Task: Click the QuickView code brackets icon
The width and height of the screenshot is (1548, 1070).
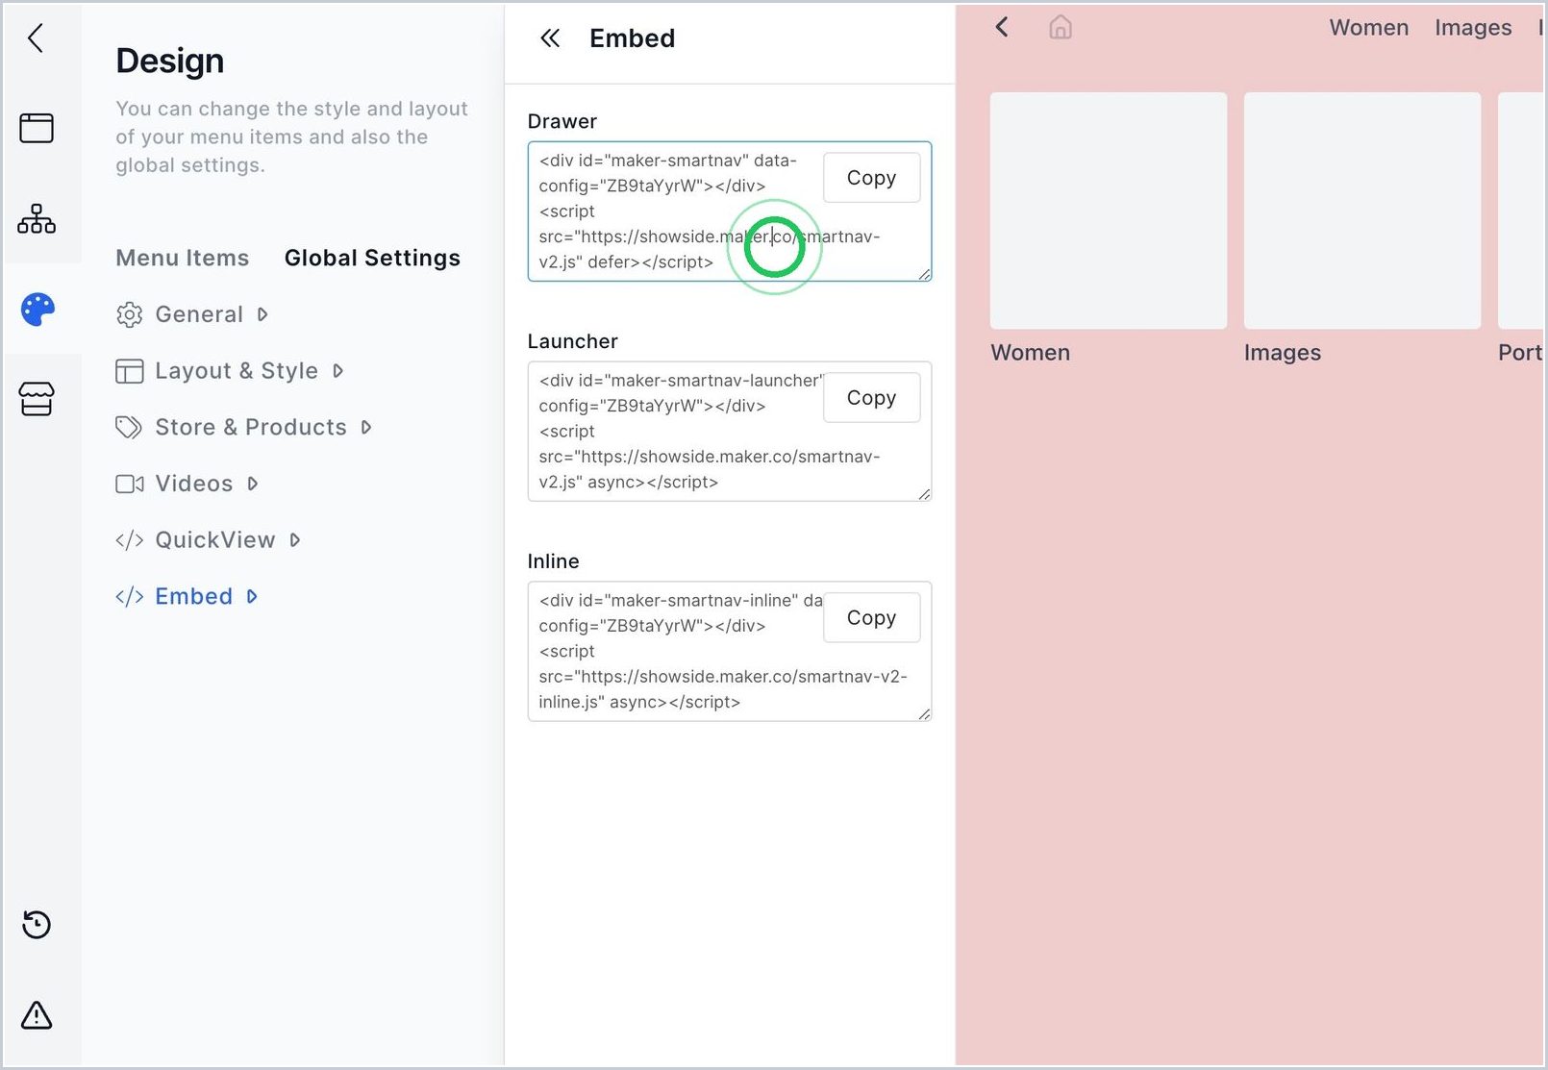Action: coord(129,540)
